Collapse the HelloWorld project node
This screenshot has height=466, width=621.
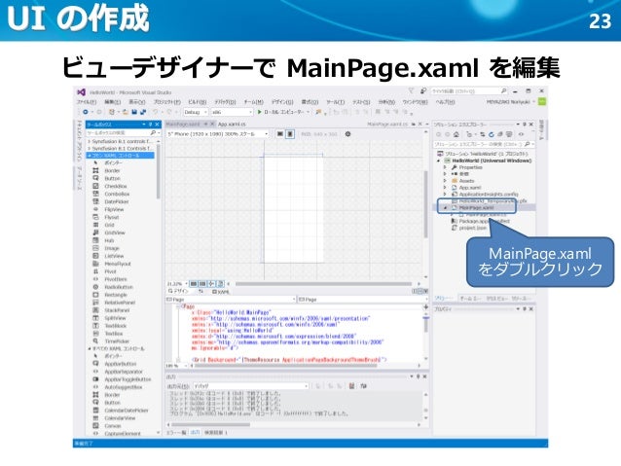[x=439, y=161]
